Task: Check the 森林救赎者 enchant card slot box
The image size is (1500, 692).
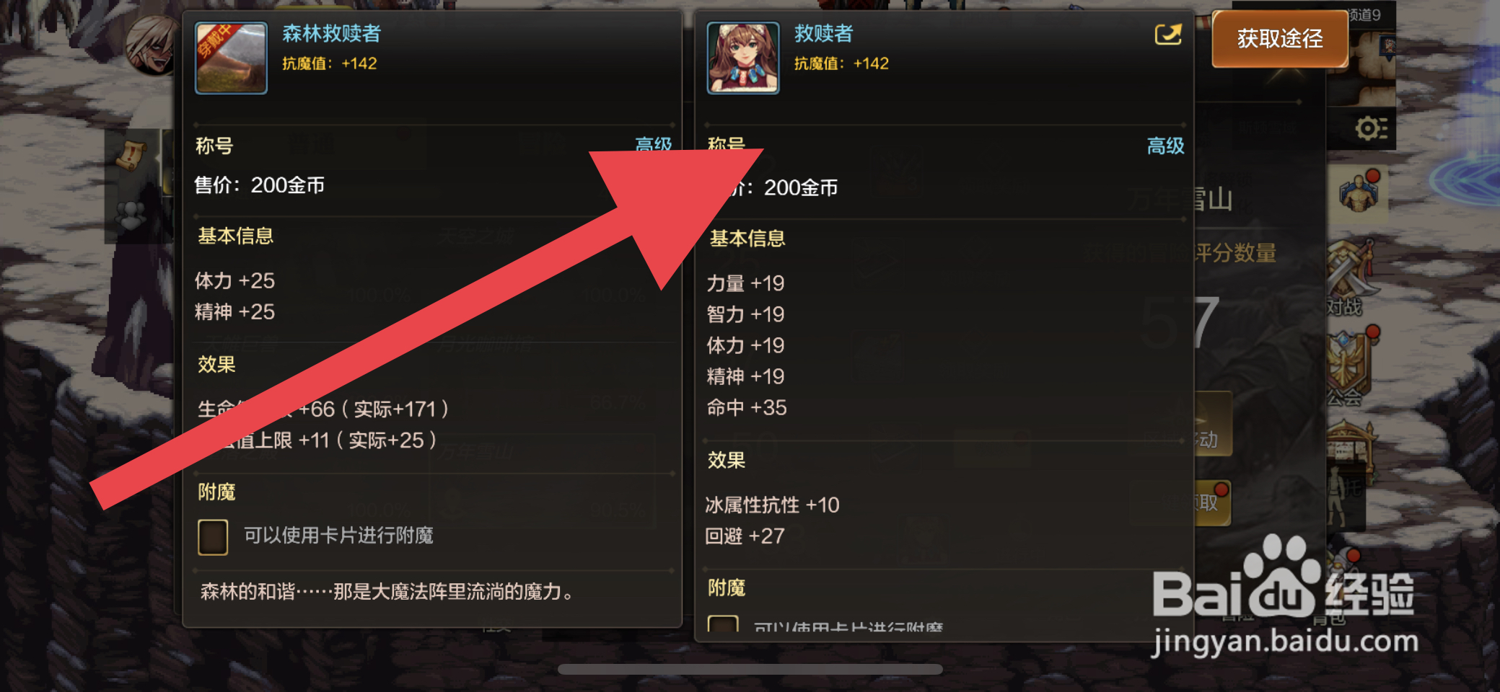Action: tap(213, 537)
